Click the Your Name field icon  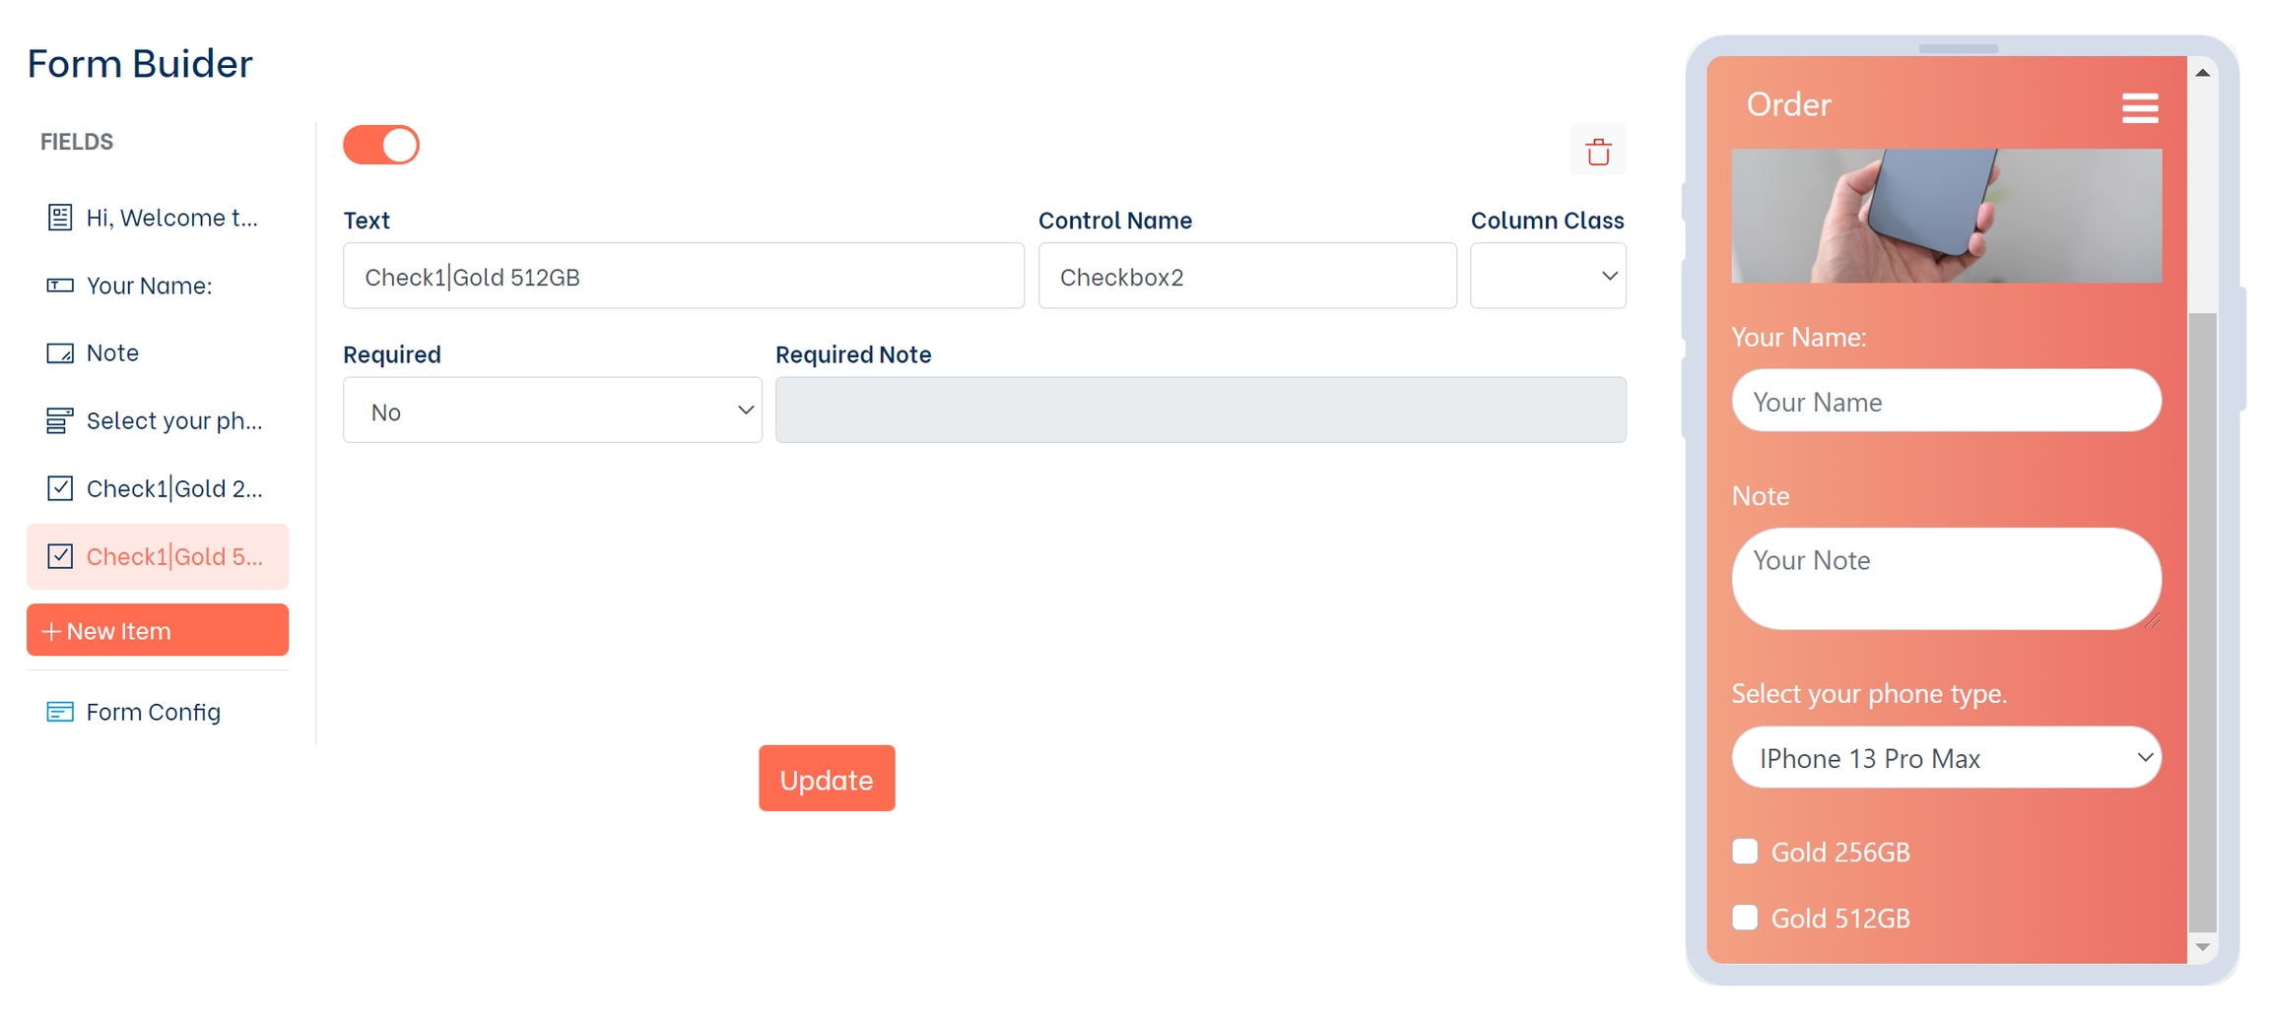(x=60, y=286)
